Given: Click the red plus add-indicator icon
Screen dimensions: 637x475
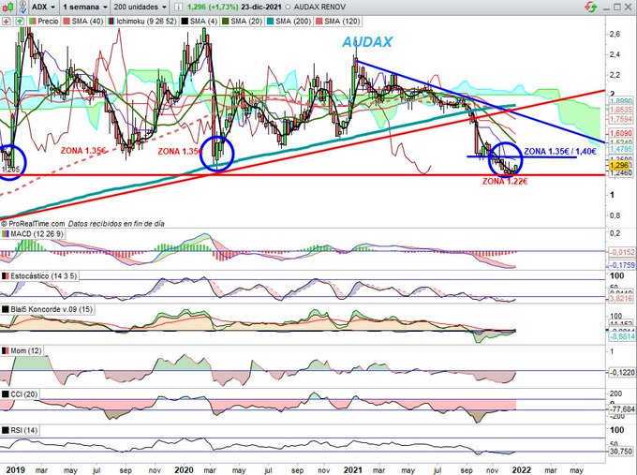Looking at the screenshot, I should 7,22.
